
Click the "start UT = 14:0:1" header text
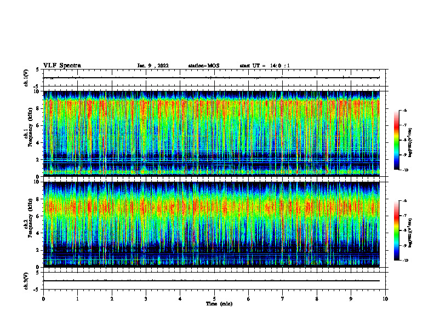pos(265,66)
